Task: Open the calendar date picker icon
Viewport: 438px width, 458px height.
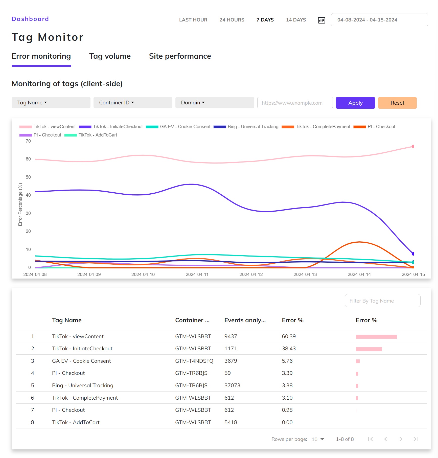Action: tap(321, 20)
